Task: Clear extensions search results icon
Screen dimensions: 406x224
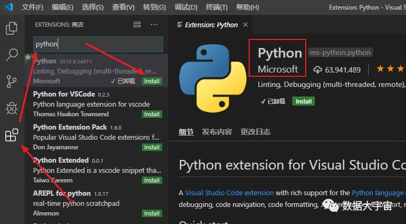Action: (137, 25)
